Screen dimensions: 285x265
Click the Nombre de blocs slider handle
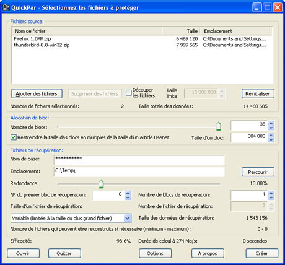click(219, 126)
